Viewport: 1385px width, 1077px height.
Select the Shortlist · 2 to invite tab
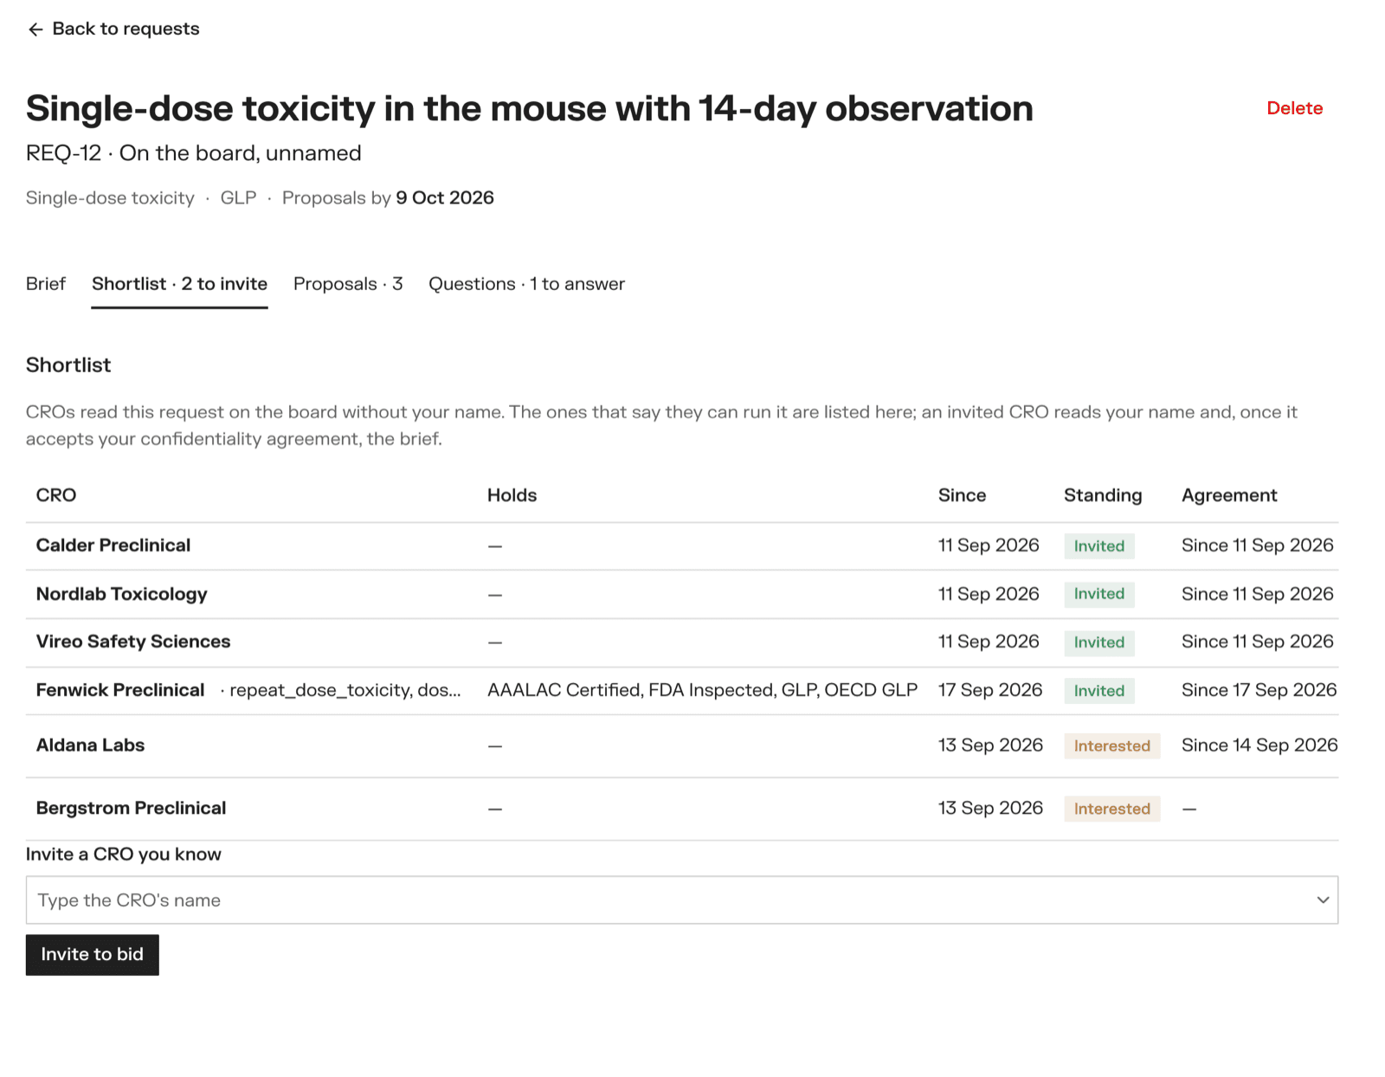tap(179, 284)
